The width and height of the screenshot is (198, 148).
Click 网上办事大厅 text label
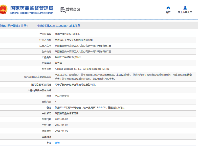pos(185,12)
